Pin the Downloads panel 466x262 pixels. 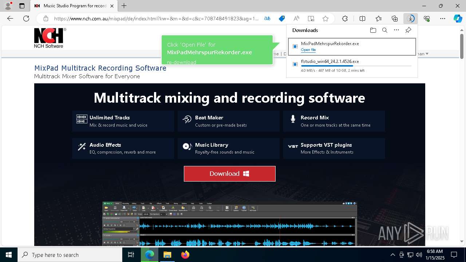[x=408, y=30]
